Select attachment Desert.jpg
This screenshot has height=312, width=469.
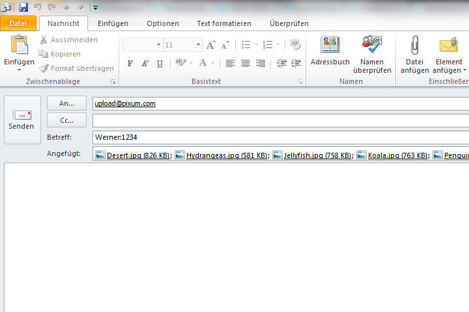click(x=134, y=155)
